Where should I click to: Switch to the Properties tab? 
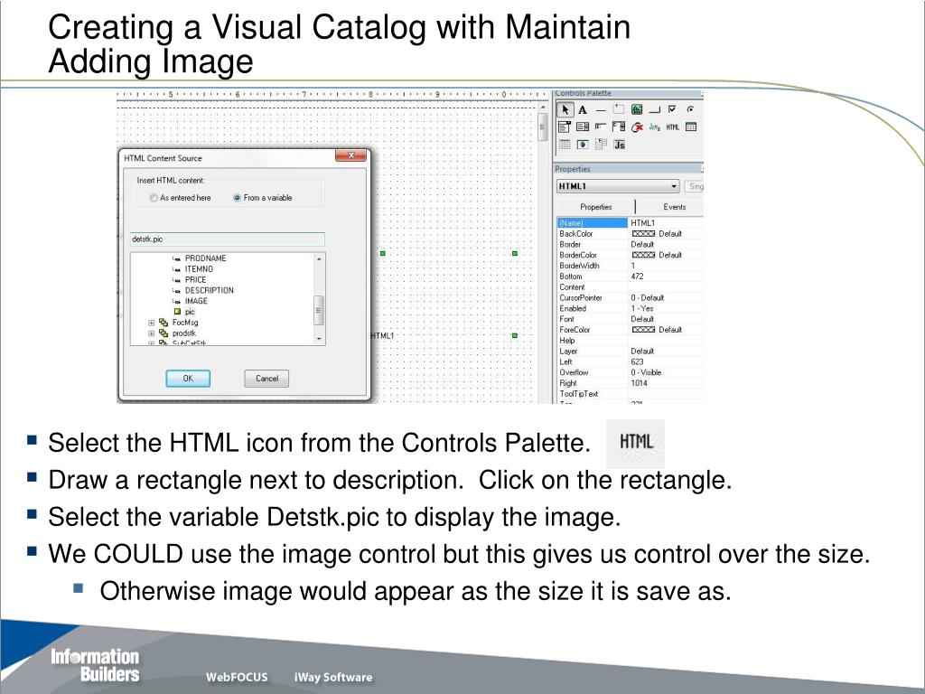click(x=596, y=207)
